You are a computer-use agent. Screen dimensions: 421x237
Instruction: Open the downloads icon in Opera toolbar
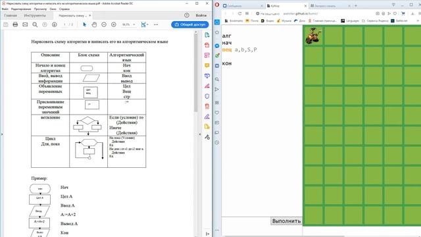[412, 13]
